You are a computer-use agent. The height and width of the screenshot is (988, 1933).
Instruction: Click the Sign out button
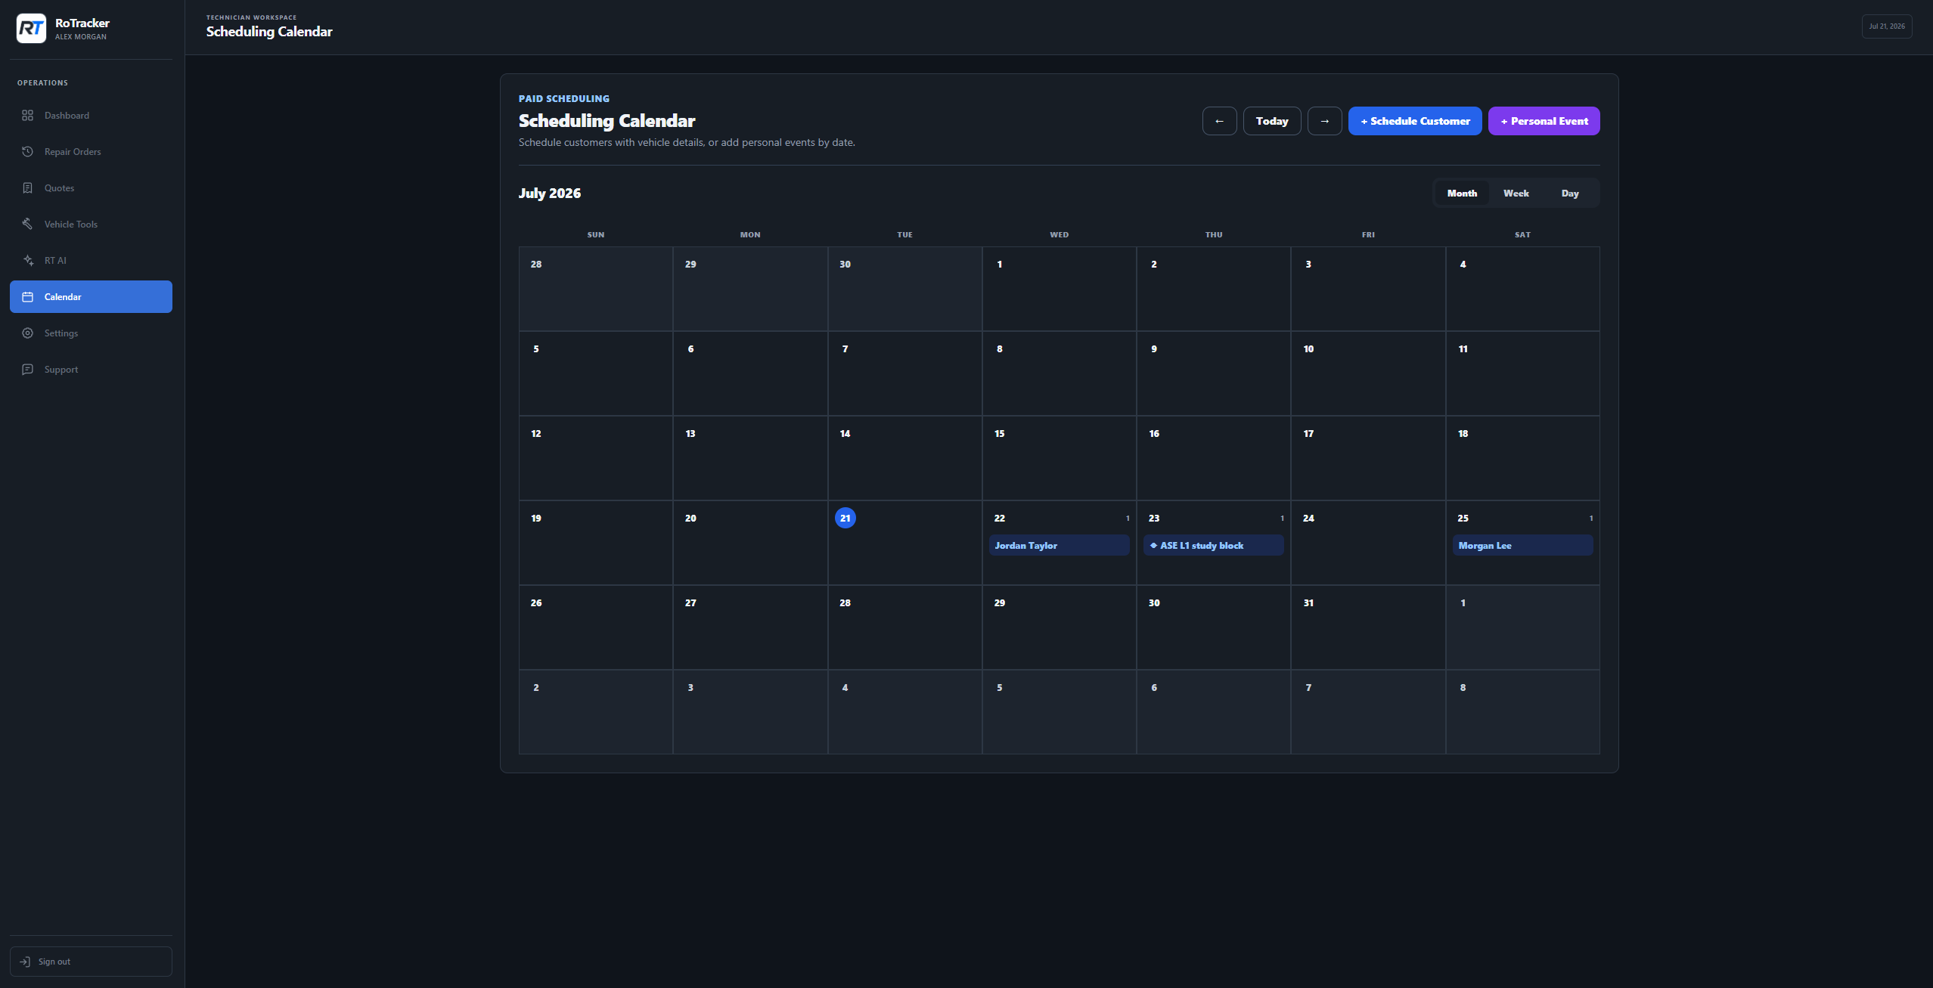click(91, 962)
